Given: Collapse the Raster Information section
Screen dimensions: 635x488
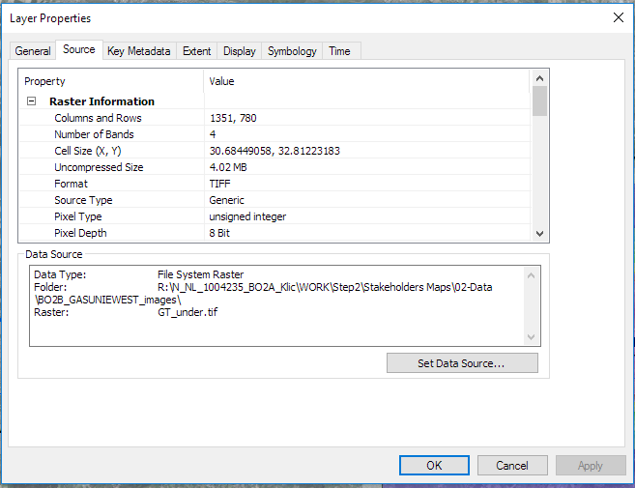Looking at the screenshot, I should [x=31, y=100].
